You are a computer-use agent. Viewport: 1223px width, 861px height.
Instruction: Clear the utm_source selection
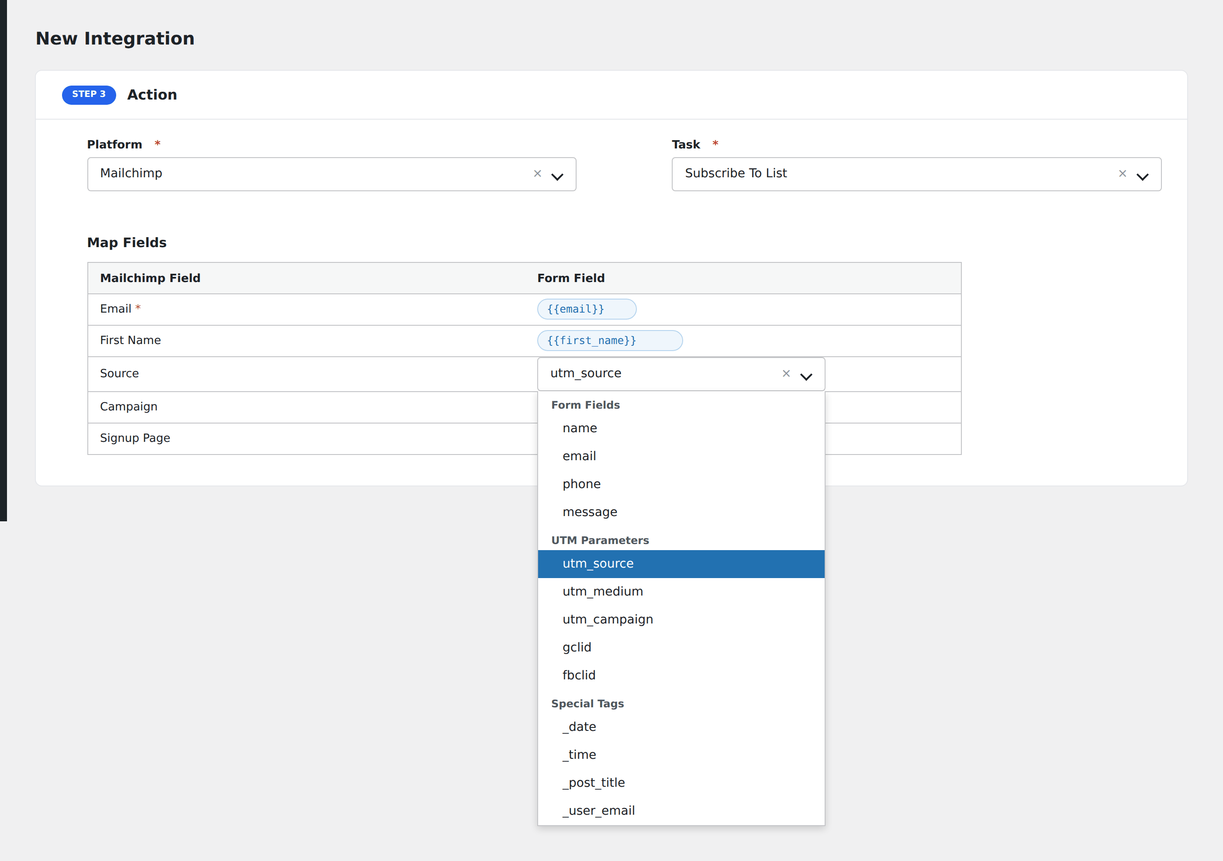coord(786,373)
